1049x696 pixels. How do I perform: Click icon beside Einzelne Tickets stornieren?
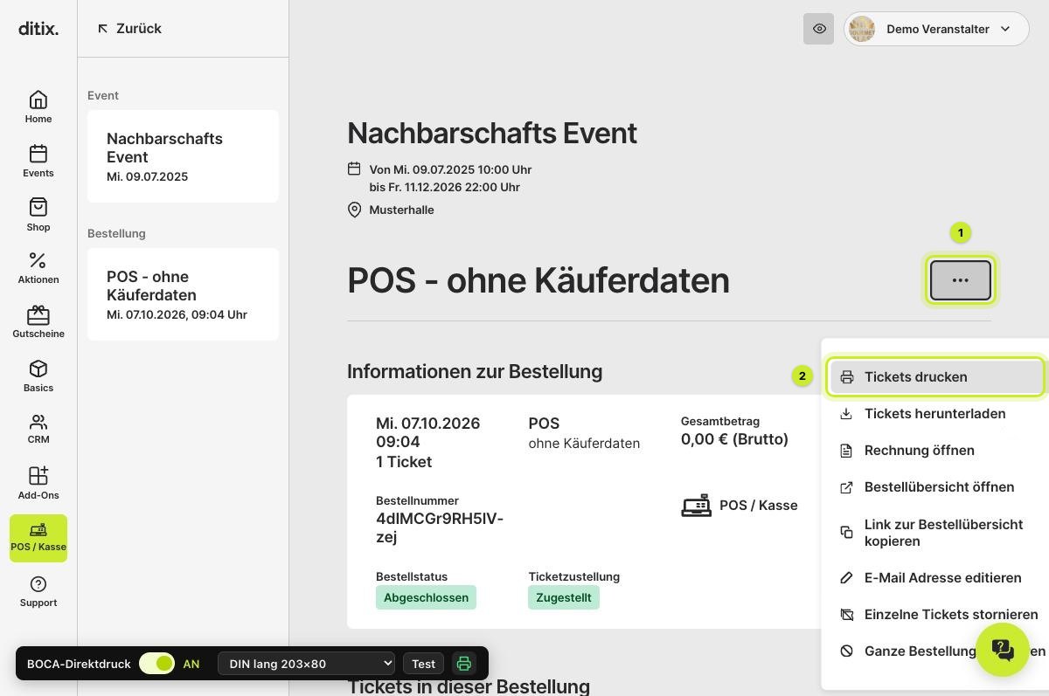click(x=846, y=615)
